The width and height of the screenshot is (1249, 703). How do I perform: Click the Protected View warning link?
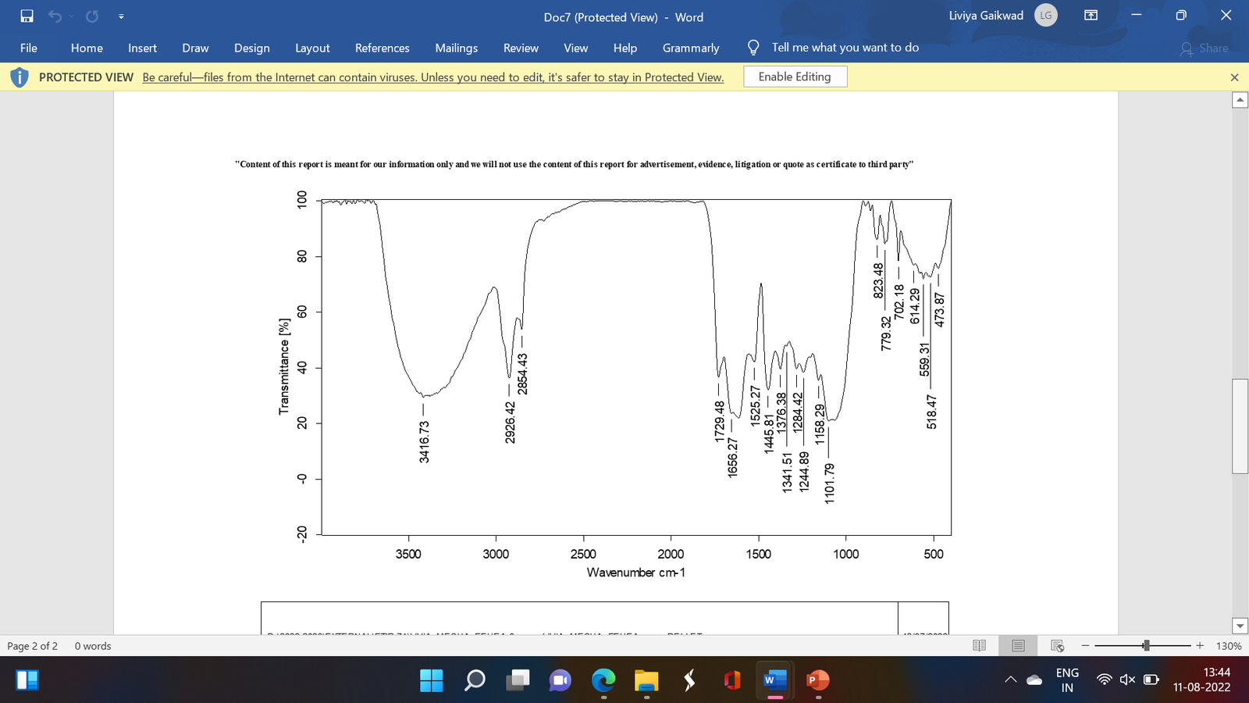point(433,77)
